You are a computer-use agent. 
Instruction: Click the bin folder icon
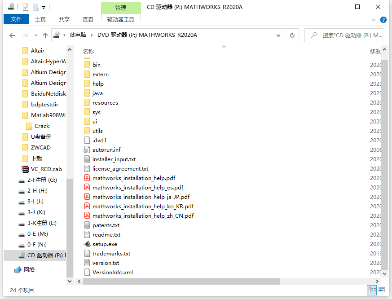pos(87,65)
